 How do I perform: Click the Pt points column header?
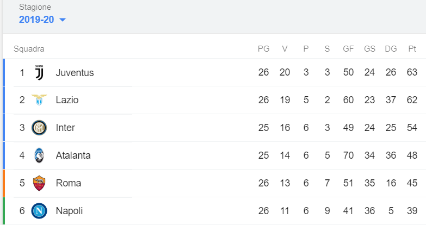pyautogui.click(x=412, y=49)
